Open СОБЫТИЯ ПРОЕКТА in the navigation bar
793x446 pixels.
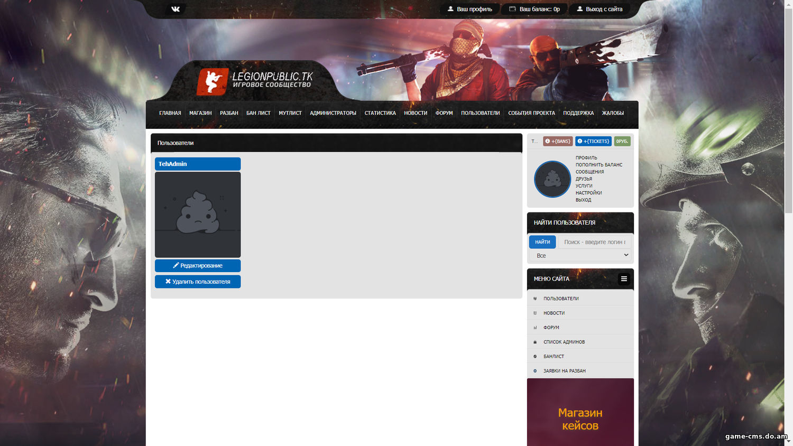click(532, 113)
